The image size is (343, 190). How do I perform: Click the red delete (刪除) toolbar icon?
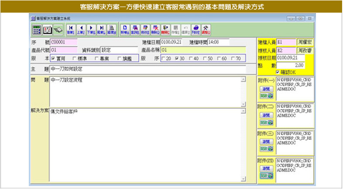155,29
